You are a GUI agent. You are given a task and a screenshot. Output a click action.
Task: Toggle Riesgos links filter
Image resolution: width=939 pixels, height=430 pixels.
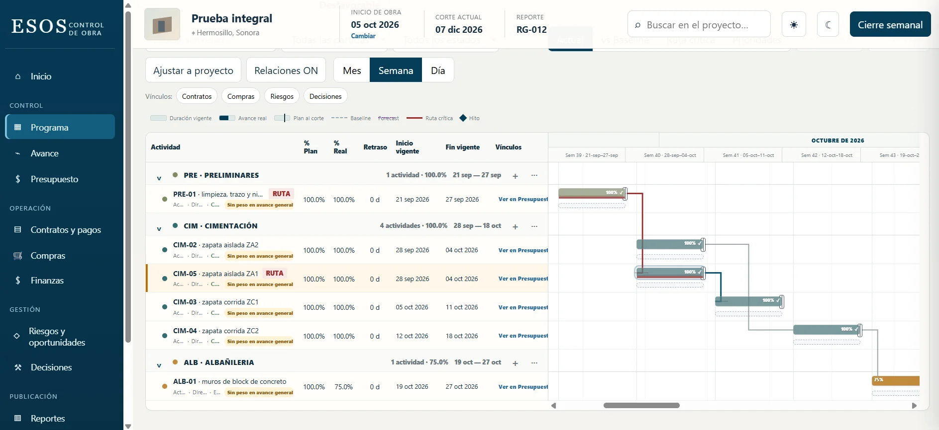(x=282, y=96)
